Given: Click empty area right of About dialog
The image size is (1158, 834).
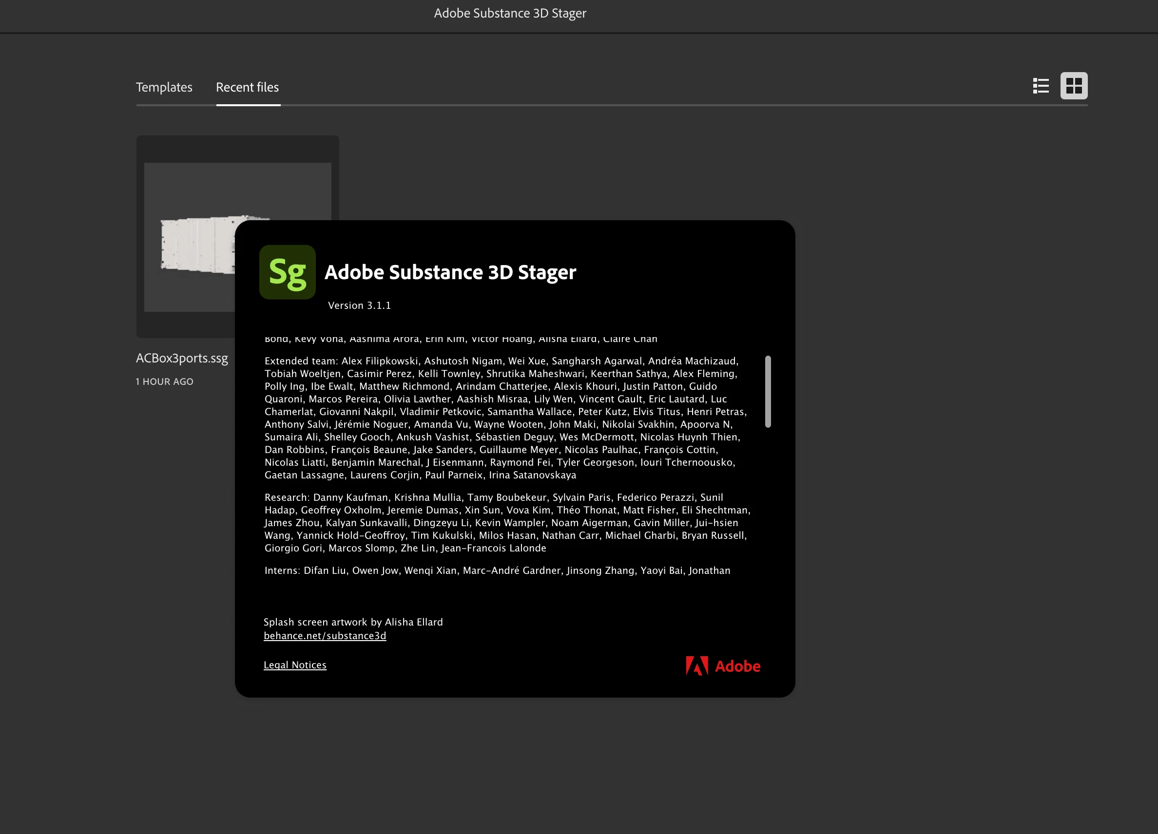Looking at the screenshot, I should pyautogui.click(x=970, y=459).
